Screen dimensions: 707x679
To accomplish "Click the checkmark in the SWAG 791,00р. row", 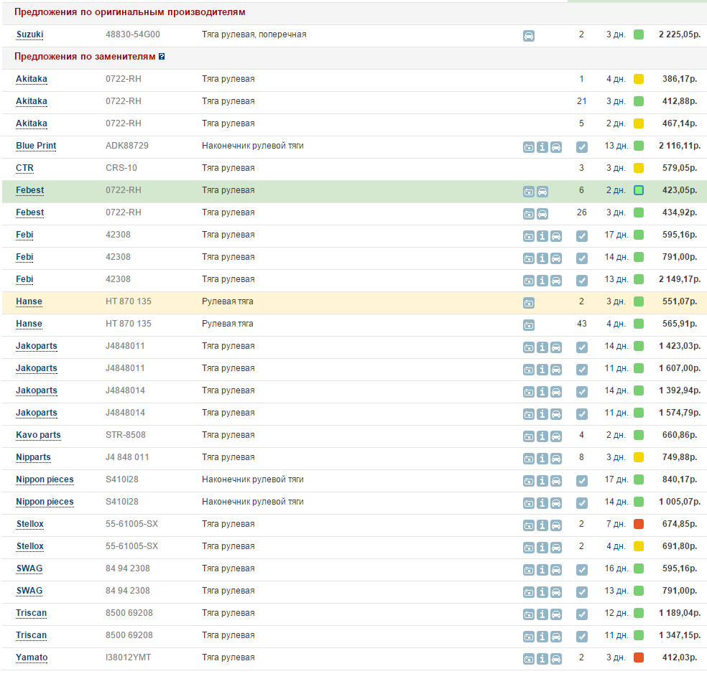I will click(x=582, y=591).
